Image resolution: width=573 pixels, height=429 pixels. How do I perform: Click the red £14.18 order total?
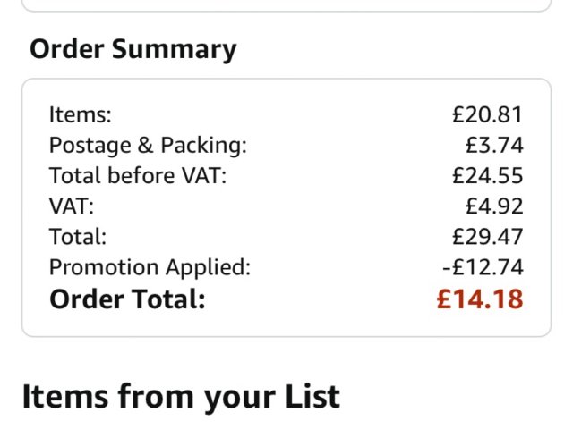point(479,299)
